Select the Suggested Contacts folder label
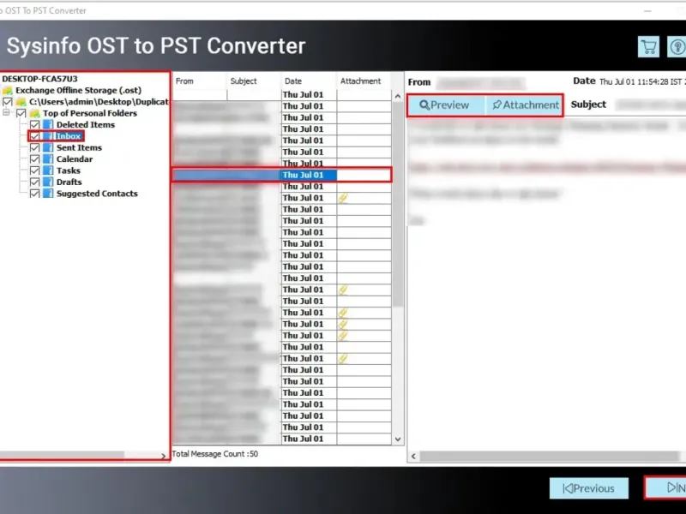 tap(97, 194)
